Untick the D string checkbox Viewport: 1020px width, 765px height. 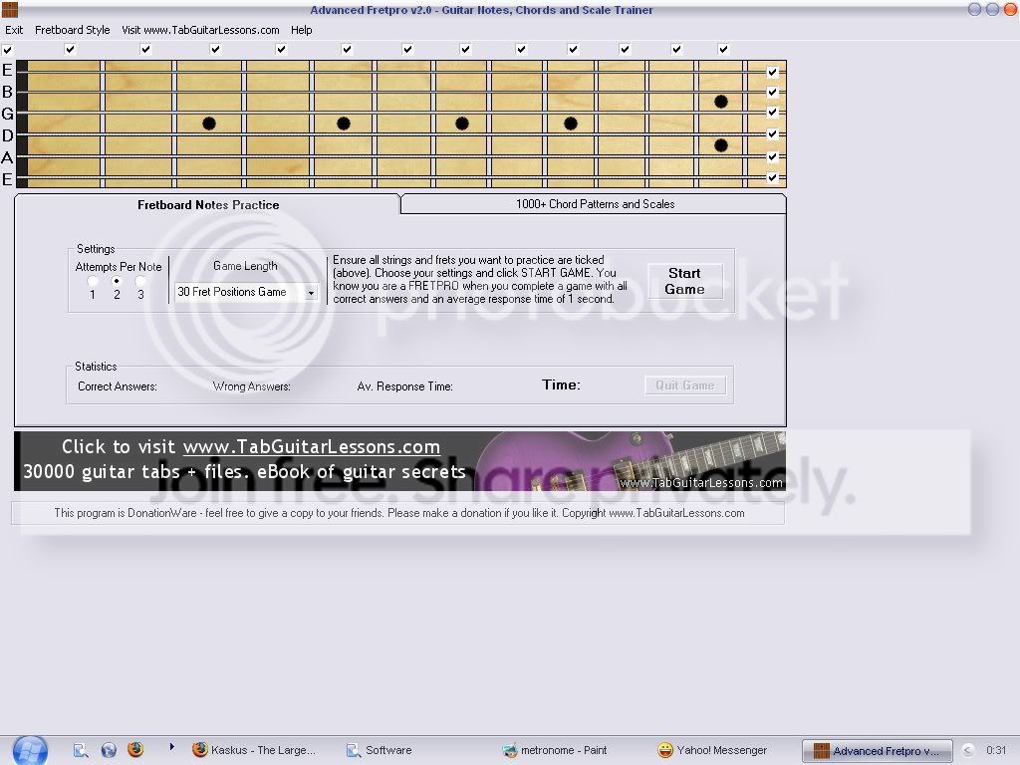772,134
